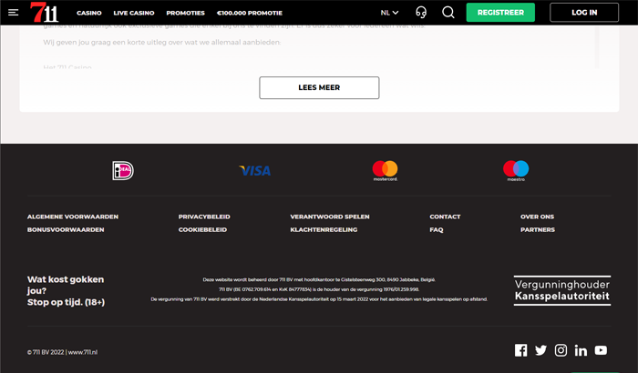This screenshot has height=373, width=638.
Task: Click the Mastercard payment logo
Action: click(385, 171)
